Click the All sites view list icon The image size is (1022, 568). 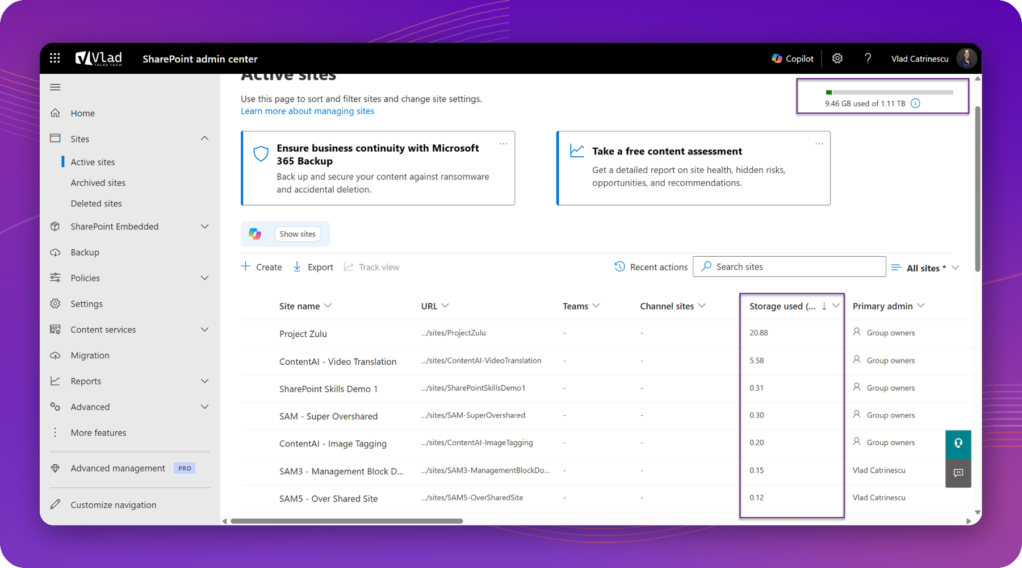tap(896, 267)
